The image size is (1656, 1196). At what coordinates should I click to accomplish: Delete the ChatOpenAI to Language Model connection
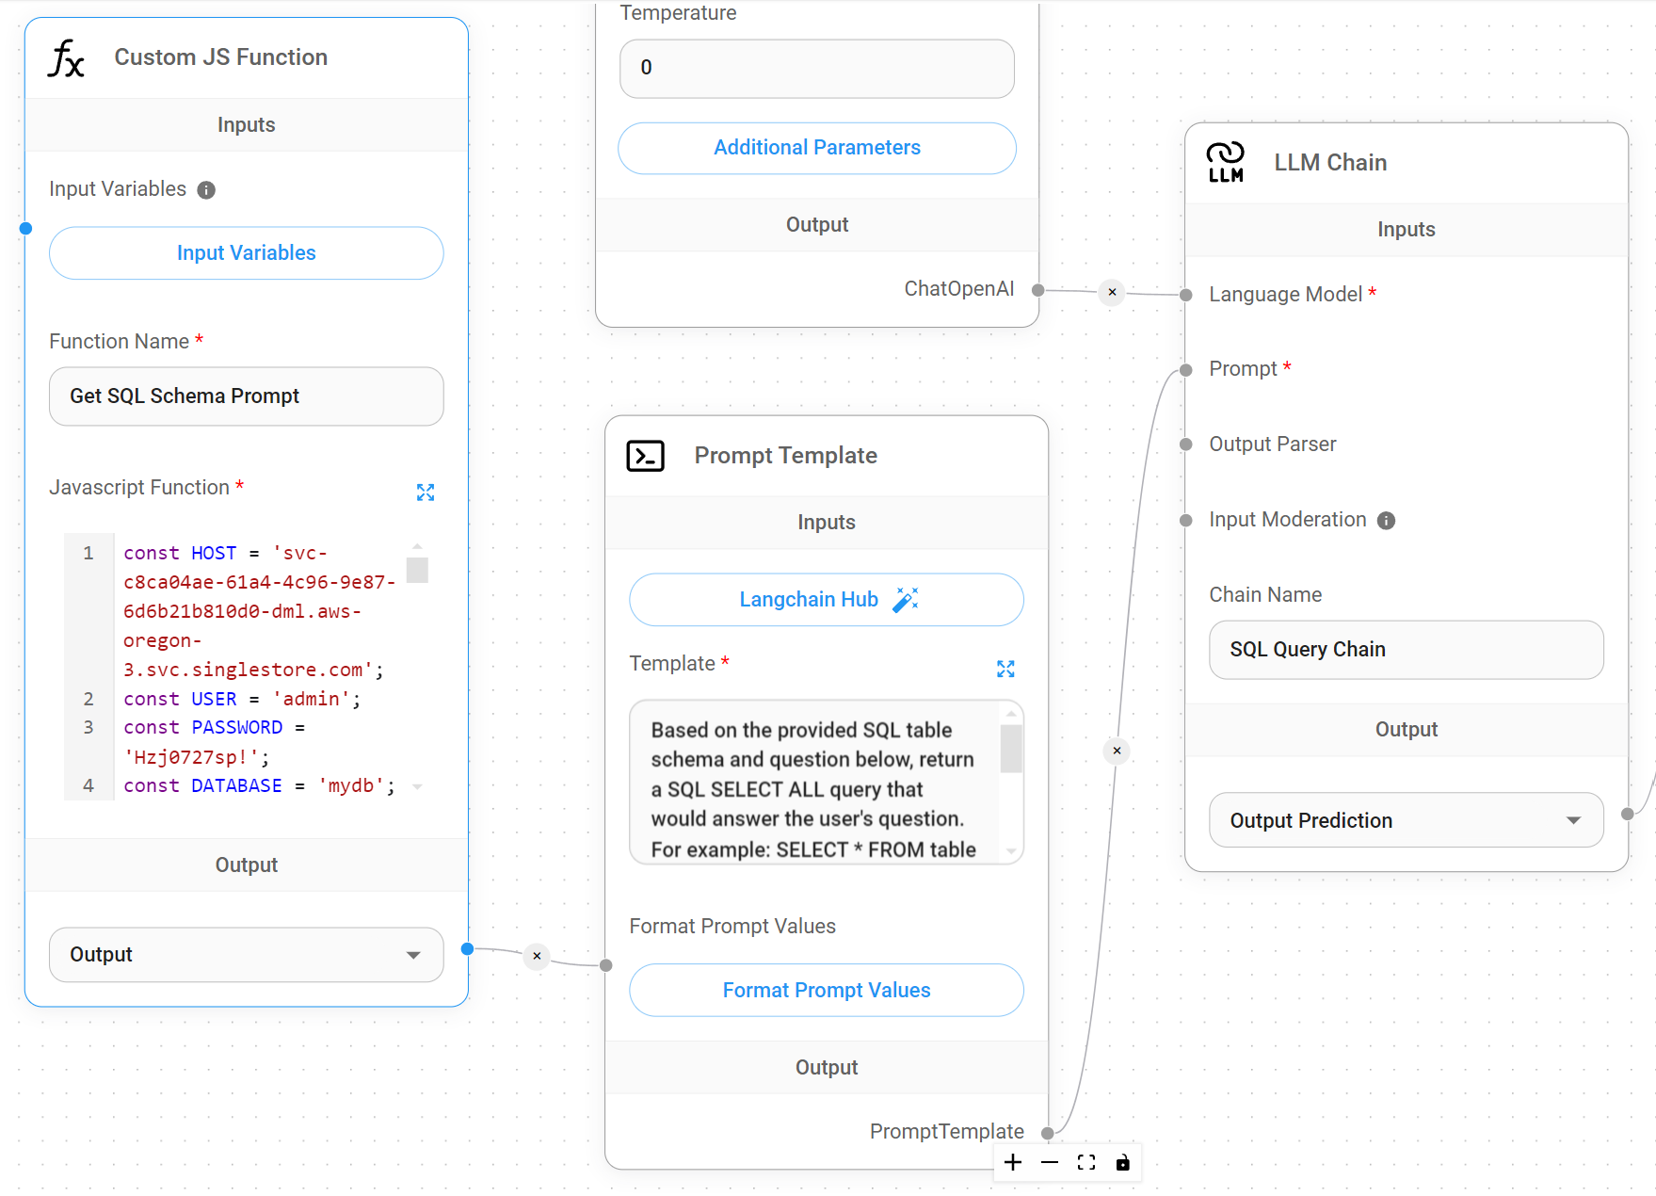pos(1112,292)
